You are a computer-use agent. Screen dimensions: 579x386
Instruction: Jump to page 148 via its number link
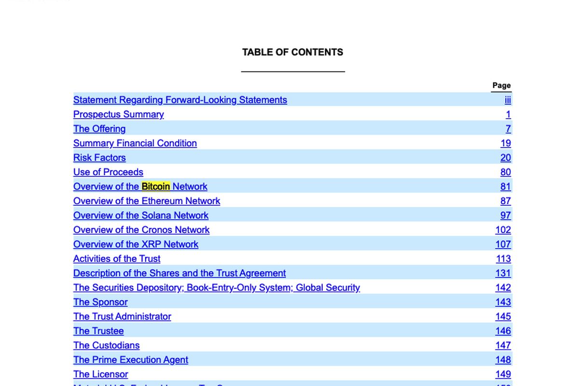click(x=503, y=360)
